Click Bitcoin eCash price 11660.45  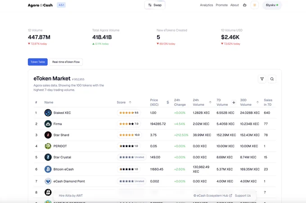pyautogui.click(x=157, y=169)
